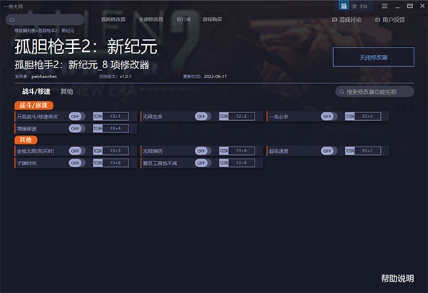Screen dimensions: 428x293
Task: Click the 搜索修改器功能名称 search field
Action: 378,92
